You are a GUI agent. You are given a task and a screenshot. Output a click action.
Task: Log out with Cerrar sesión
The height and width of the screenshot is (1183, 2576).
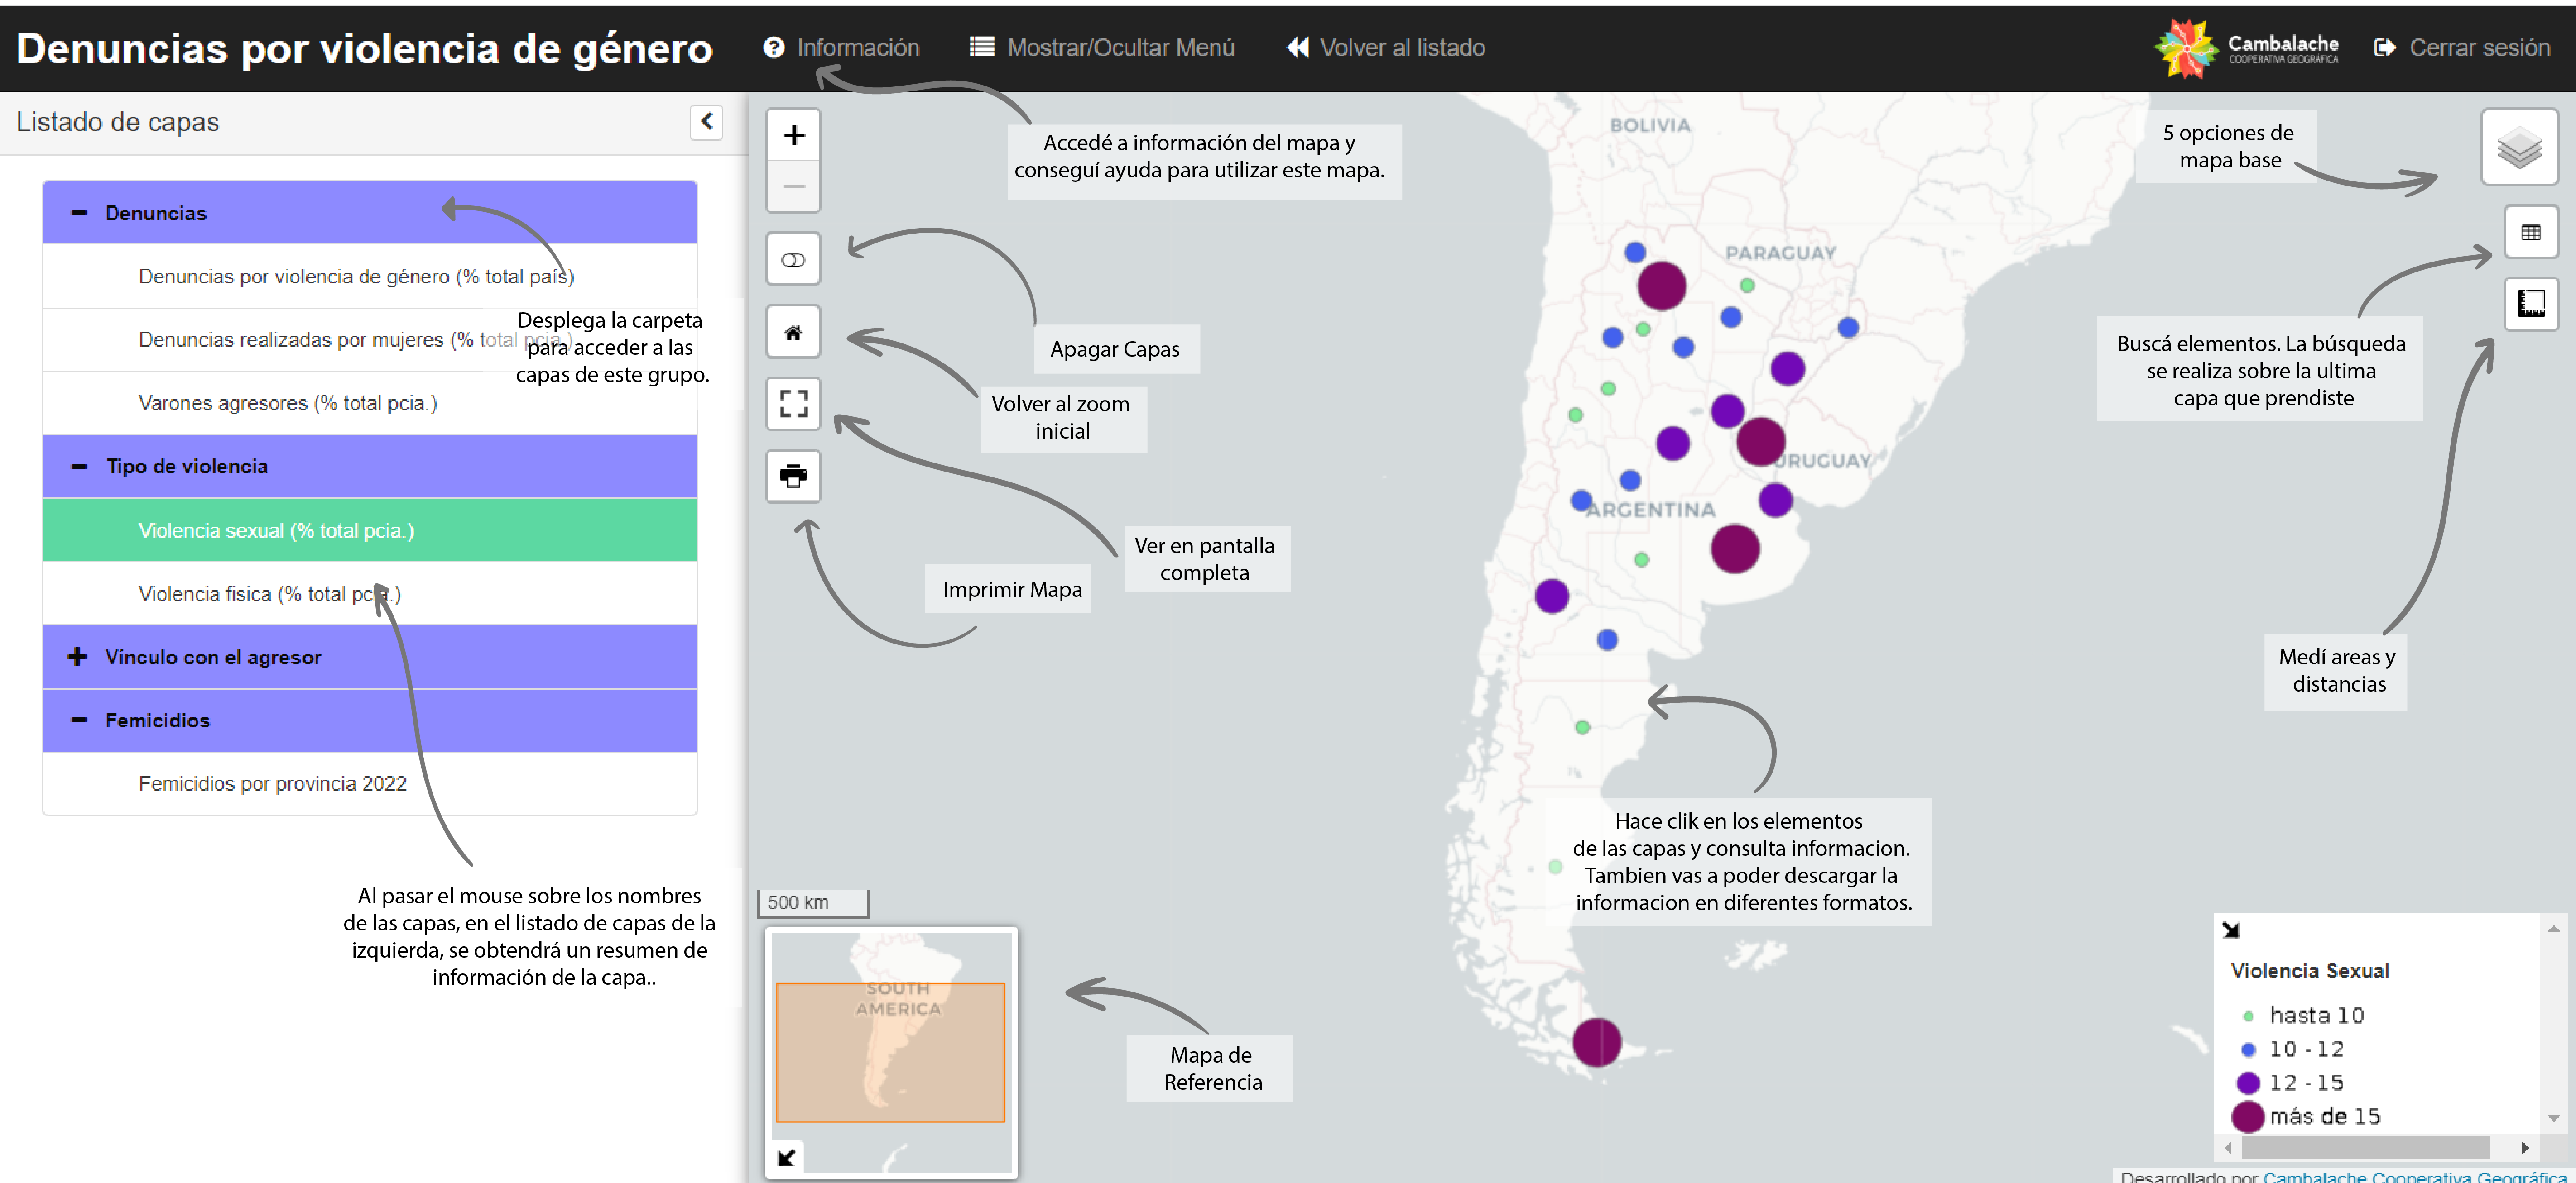2461,48
